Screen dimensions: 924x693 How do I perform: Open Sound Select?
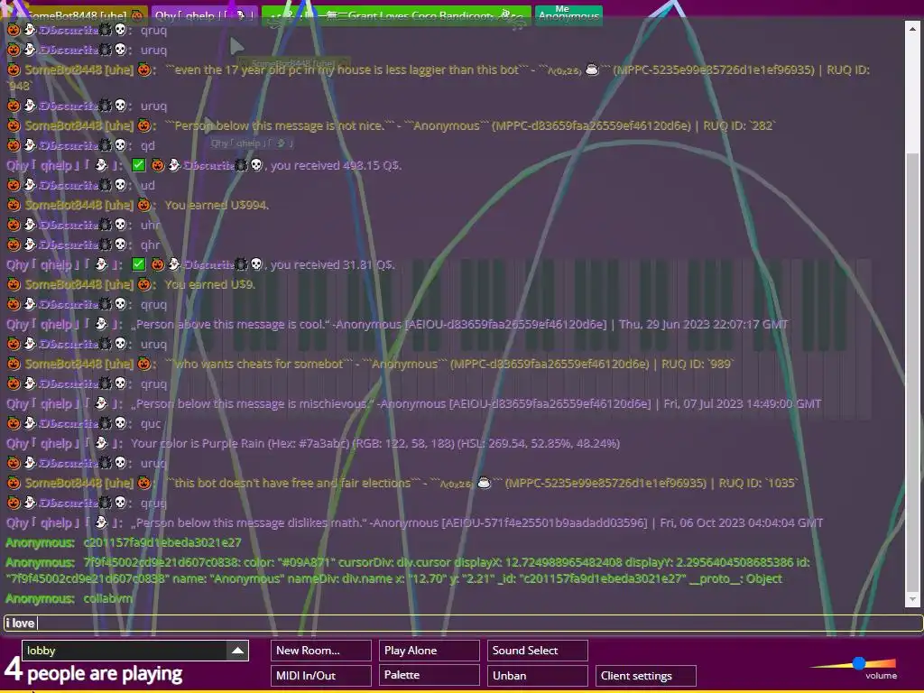(x=538, y=651)
